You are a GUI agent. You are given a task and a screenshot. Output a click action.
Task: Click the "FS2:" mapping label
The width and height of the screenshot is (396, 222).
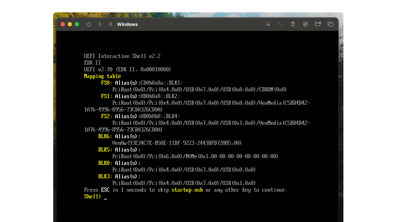tap(107, 116)
